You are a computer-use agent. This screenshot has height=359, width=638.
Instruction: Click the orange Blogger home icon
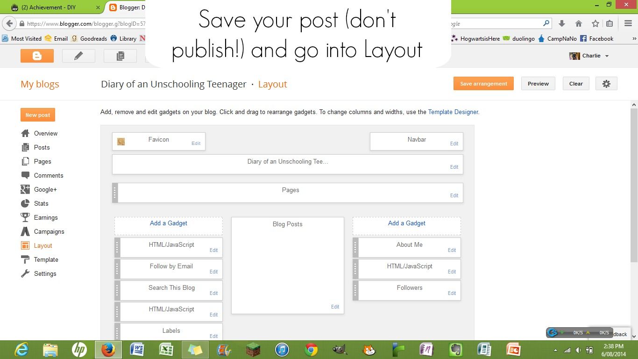click(37, 55)
